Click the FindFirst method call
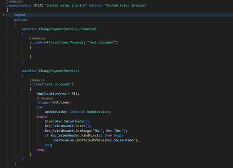This screenshot has width=233, height=168. point(90,135)
